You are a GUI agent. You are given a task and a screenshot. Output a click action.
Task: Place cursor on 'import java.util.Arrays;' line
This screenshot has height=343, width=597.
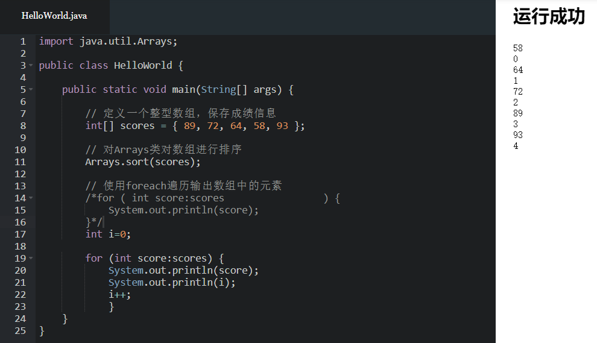pyautogui.click(x=108, y=41)
